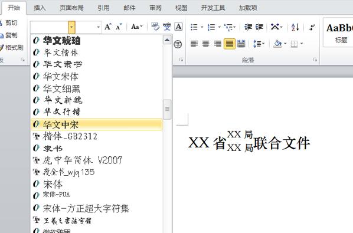Open the Aa change case menu
The image size is (353, 233).
coord(136,27)
